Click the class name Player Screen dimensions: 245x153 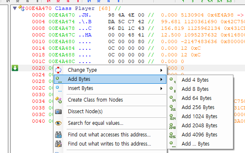point(85,8)
